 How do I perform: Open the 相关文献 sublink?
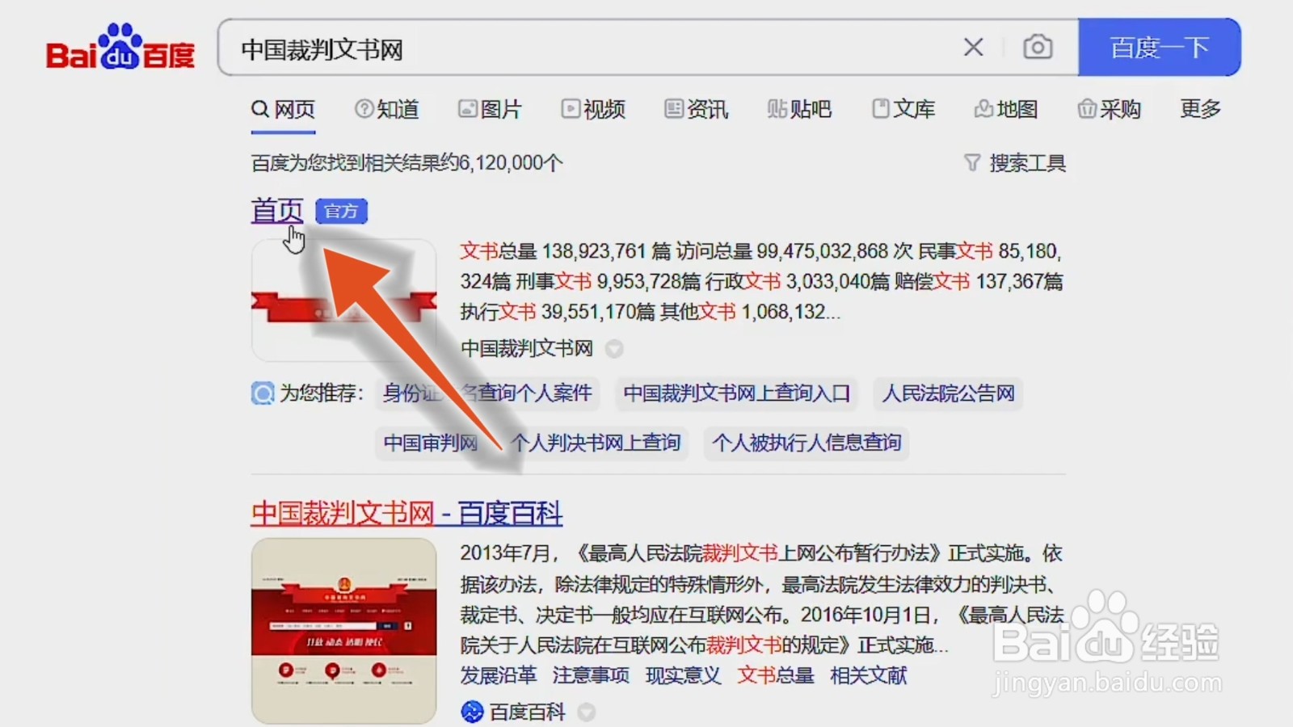[869, 675]
